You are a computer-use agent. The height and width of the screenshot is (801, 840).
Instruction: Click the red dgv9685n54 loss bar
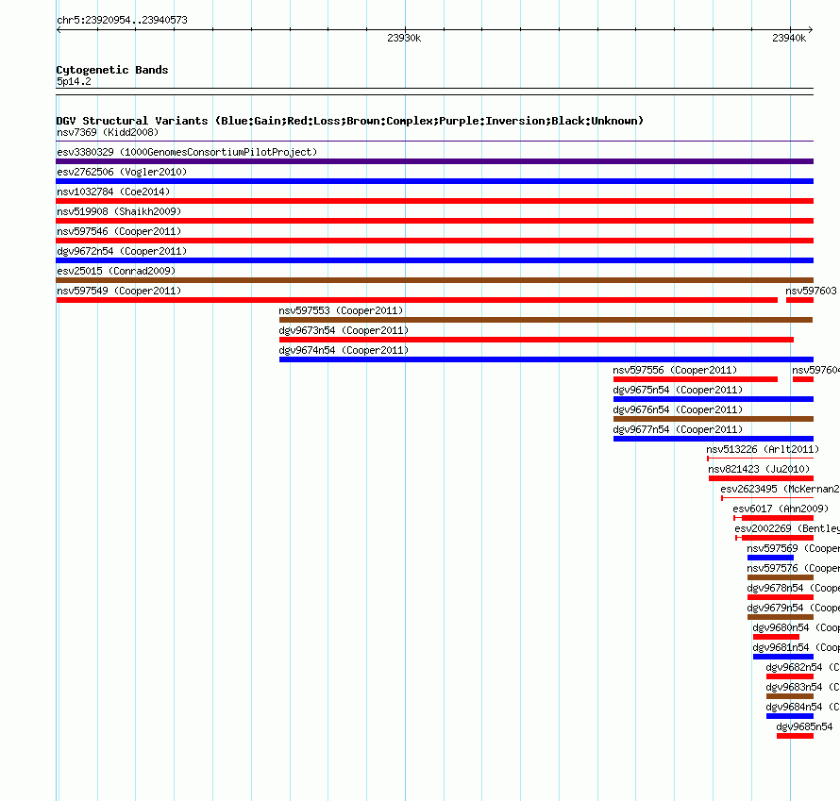tap(795, 736)
